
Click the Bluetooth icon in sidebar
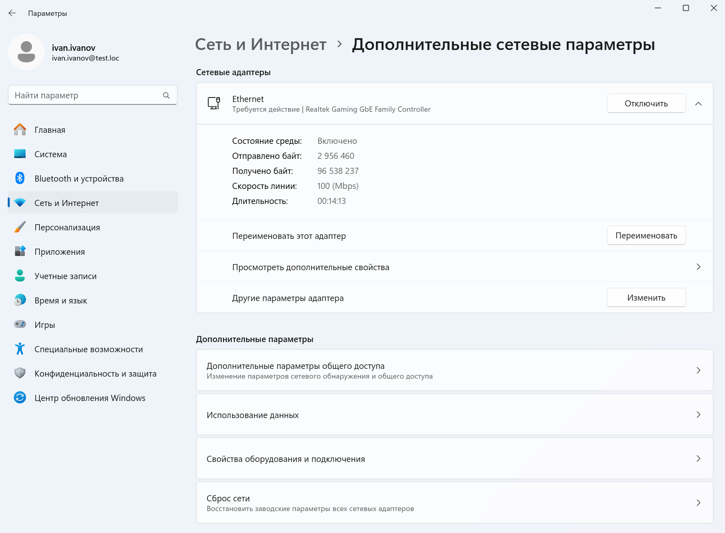(x=19, y=178)
